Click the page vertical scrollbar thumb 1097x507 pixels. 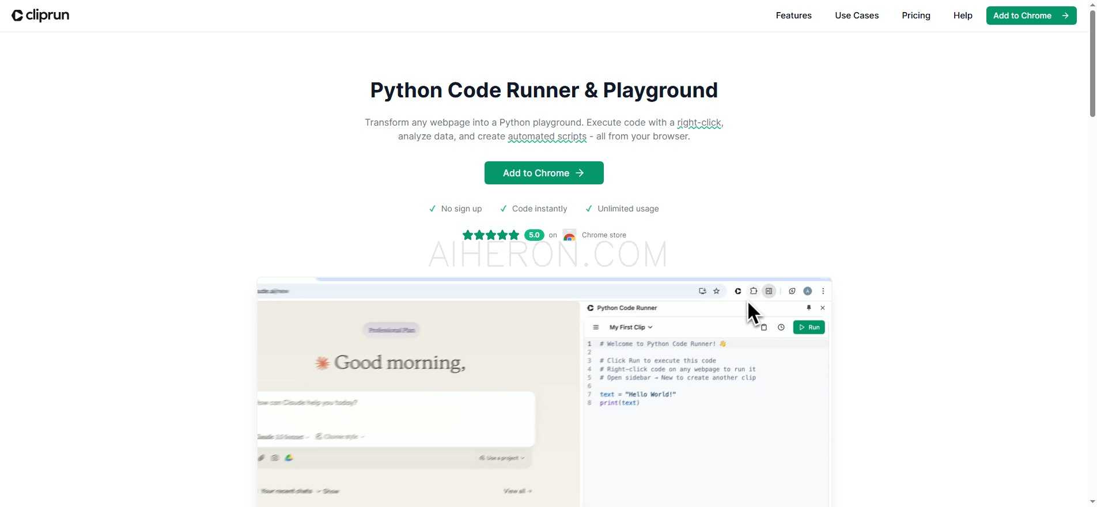pos(1092,63)
